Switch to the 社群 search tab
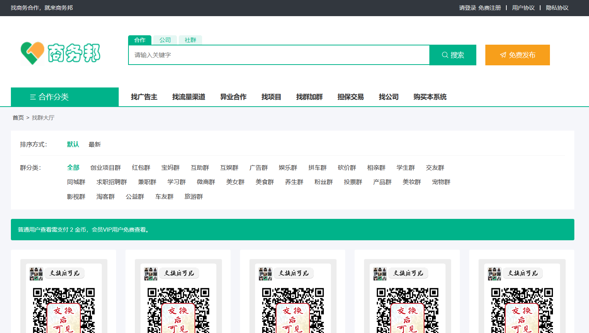Viewport: 589px width, 333px height. [x=190, y=40]
